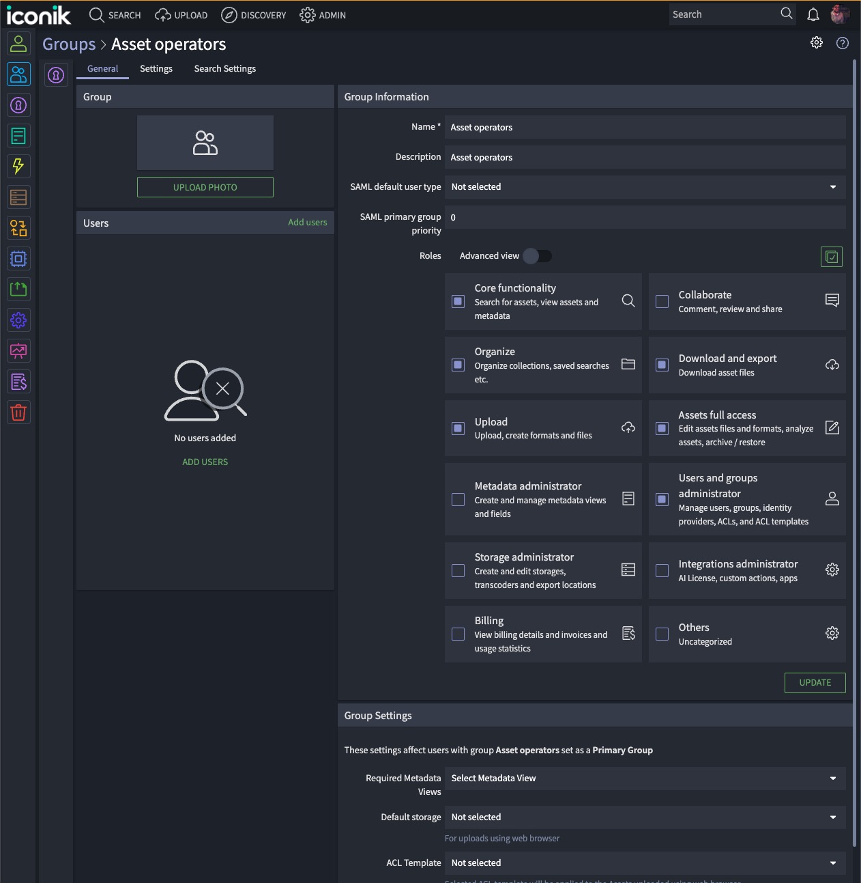Viewport: 861px width, 883px height.
Task: Open the pink analytics chart sidebar icon
Action: 18,350
